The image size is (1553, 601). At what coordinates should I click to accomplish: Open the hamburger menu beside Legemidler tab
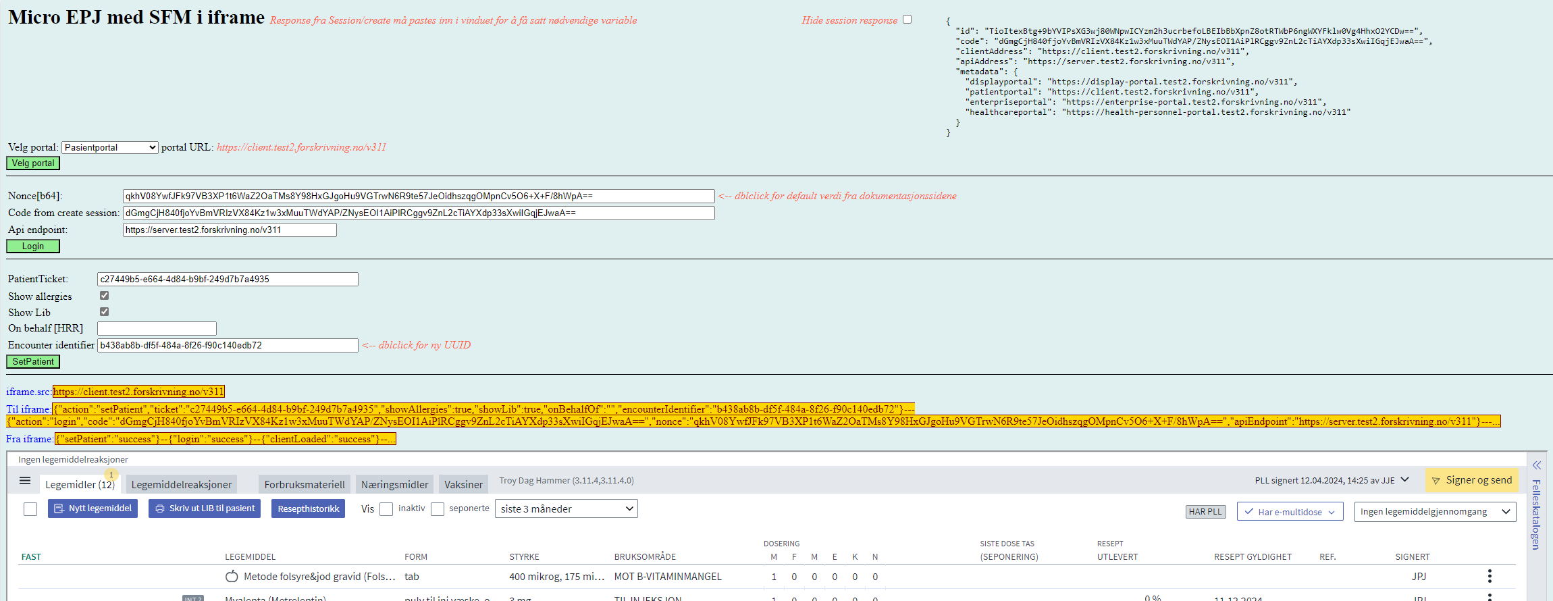click(25, 481)
